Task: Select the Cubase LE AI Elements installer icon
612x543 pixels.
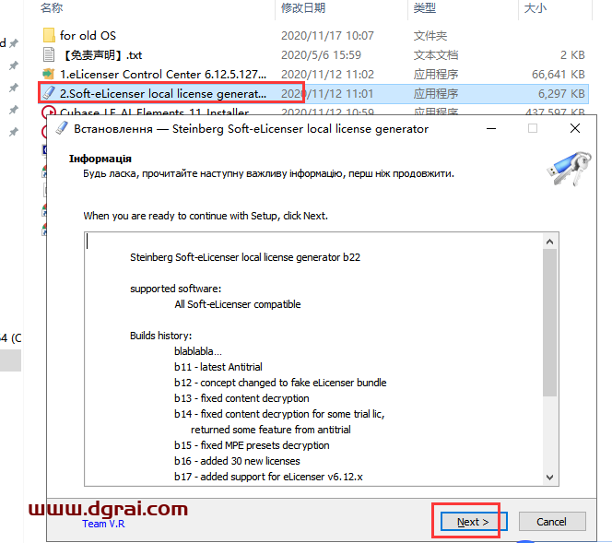Action: 49,111
